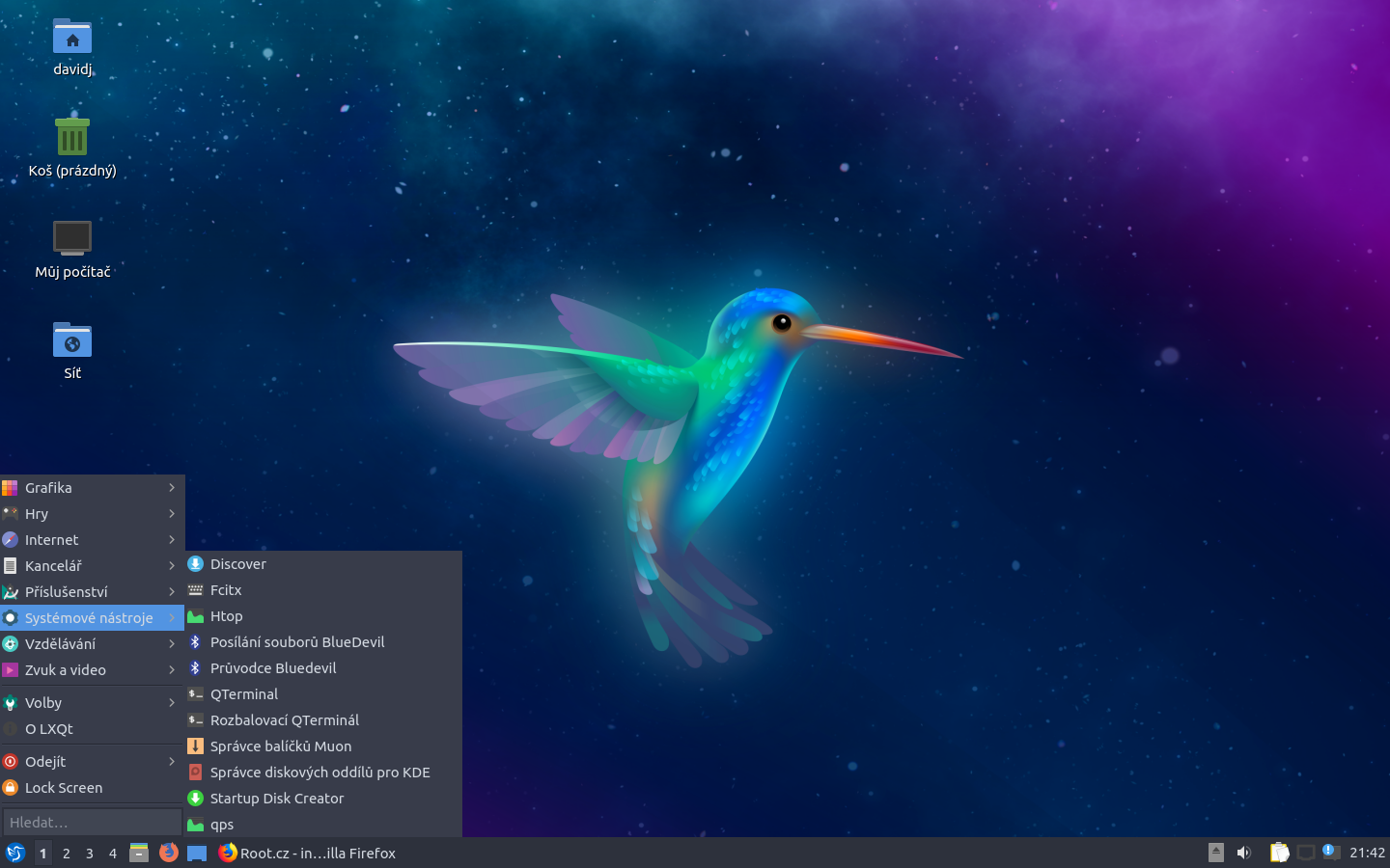Image resolution: width=1390 pixels, height=868 pixels.
Task: Click the LXQt hummingbird start menu icon
Action: pyautogui.click(x=15, y=853)
